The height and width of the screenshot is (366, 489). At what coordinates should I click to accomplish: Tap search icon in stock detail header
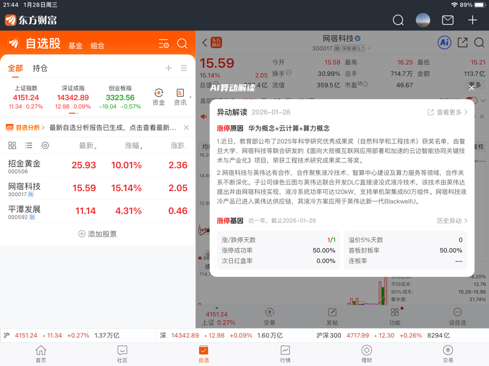click(479, 42)
